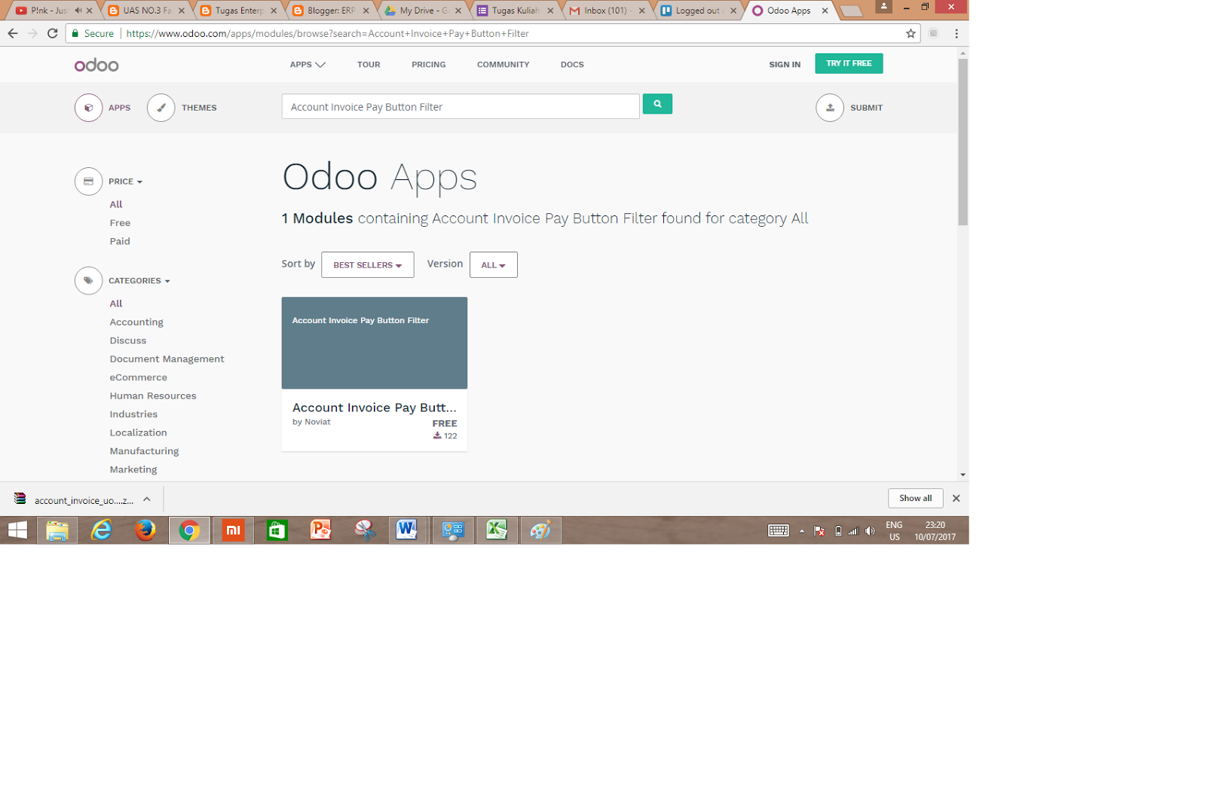Select the Manufacturing category

click(144, 451)
